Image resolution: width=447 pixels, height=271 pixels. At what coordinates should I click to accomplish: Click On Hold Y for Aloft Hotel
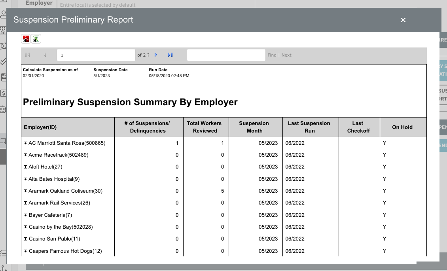pos(384,167)
